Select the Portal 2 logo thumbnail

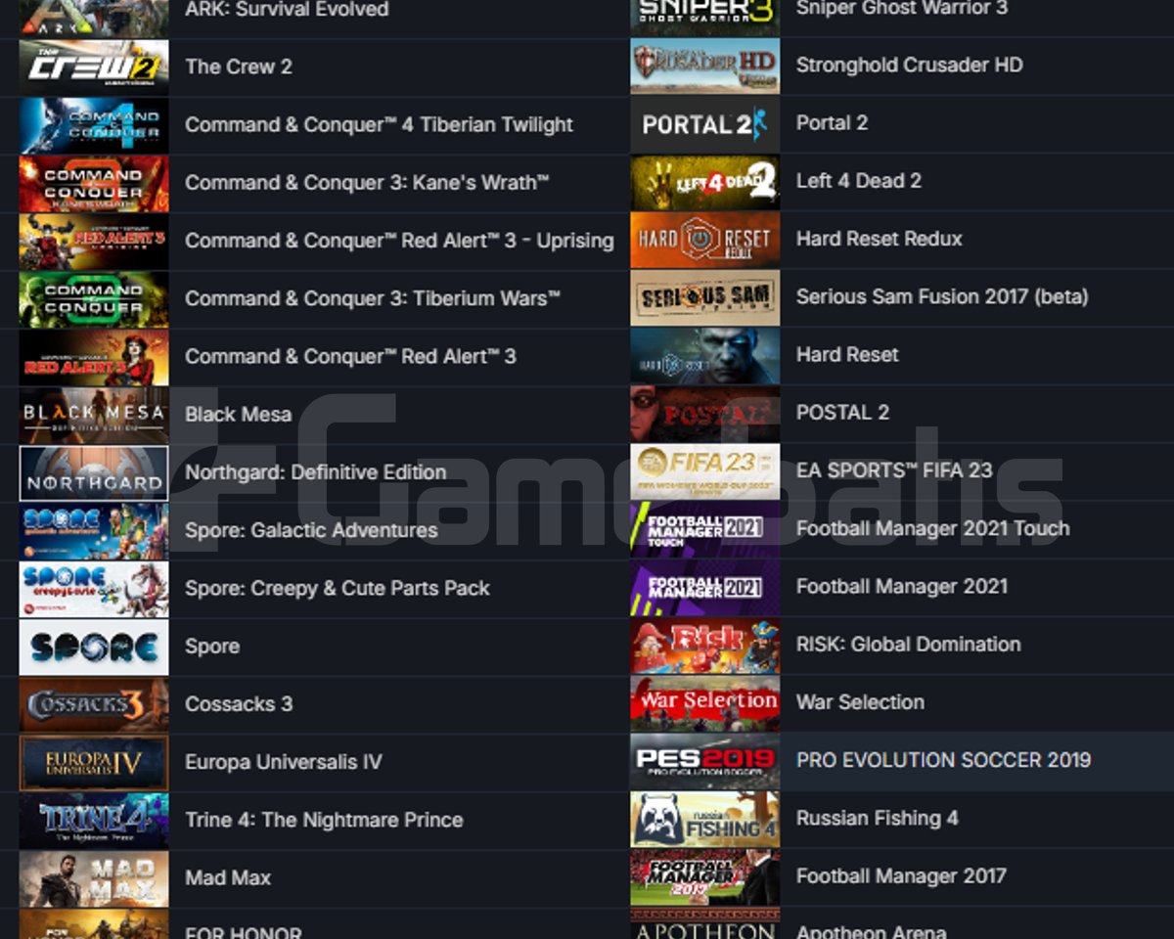705,123
